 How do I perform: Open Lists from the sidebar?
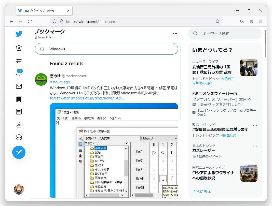coord(19,112)
